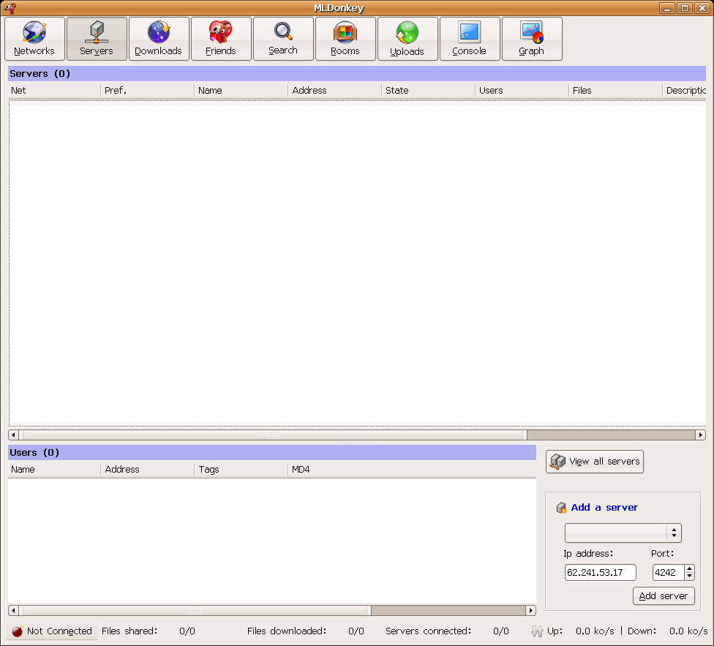Click servers list scrollbar right arrow
The image size is (714, 646).
click(x=701, y=435)
